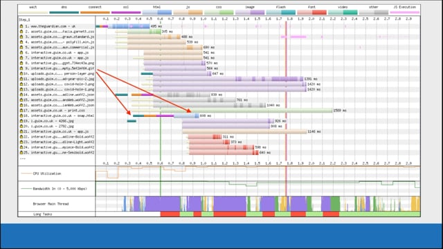
Task: Click the lock icon on request 16 woff2.json
Action: coord(21,105)
